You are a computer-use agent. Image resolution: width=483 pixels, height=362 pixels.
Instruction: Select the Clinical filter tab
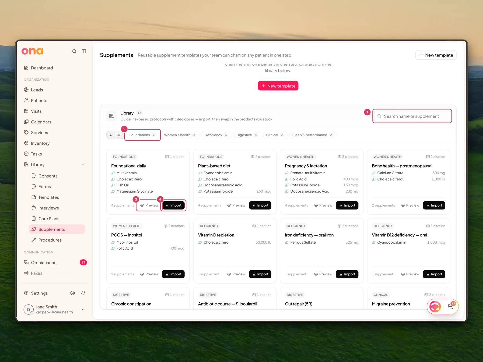[275, 135]
